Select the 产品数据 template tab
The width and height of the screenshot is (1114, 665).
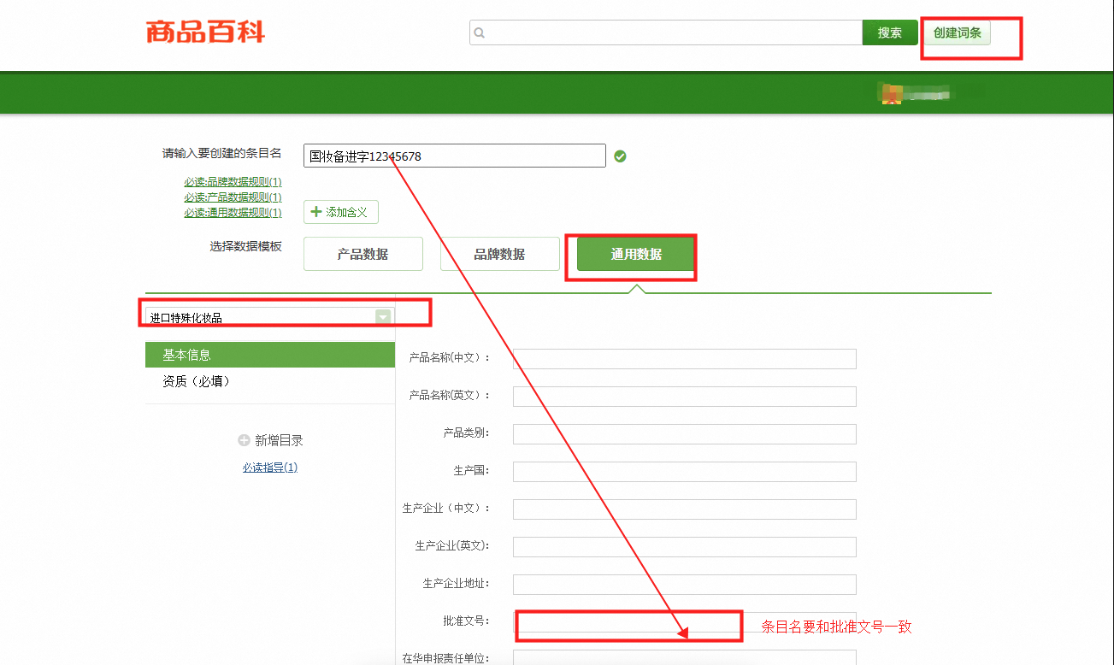[x=363, y=254]
